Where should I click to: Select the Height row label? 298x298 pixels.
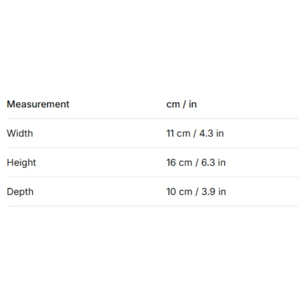(x=21, y=163)
